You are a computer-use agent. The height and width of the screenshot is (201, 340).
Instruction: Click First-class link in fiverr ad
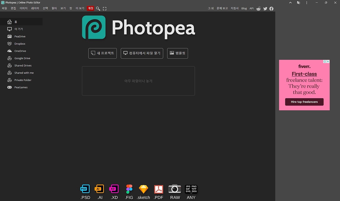[x=304, y=74]
